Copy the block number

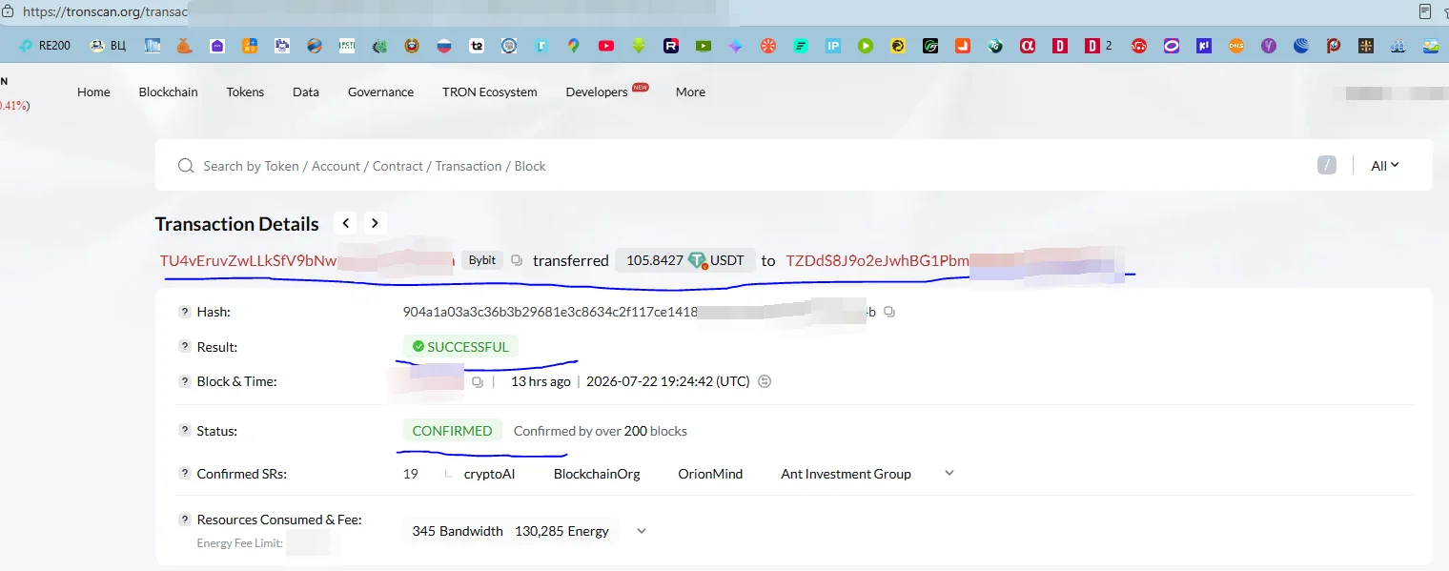(478, 381)
